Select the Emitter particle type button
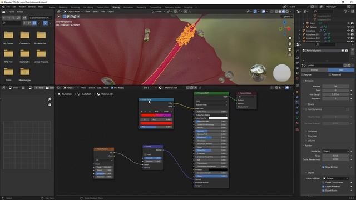 (x=314, y=70)
